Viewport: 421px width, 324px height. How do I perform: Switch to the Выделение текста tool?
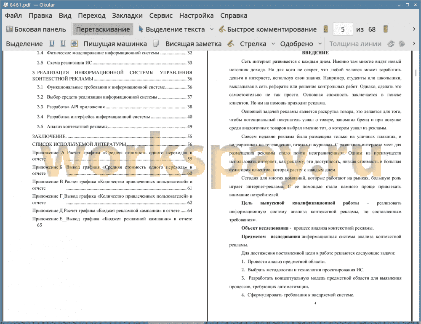[172, 29]
